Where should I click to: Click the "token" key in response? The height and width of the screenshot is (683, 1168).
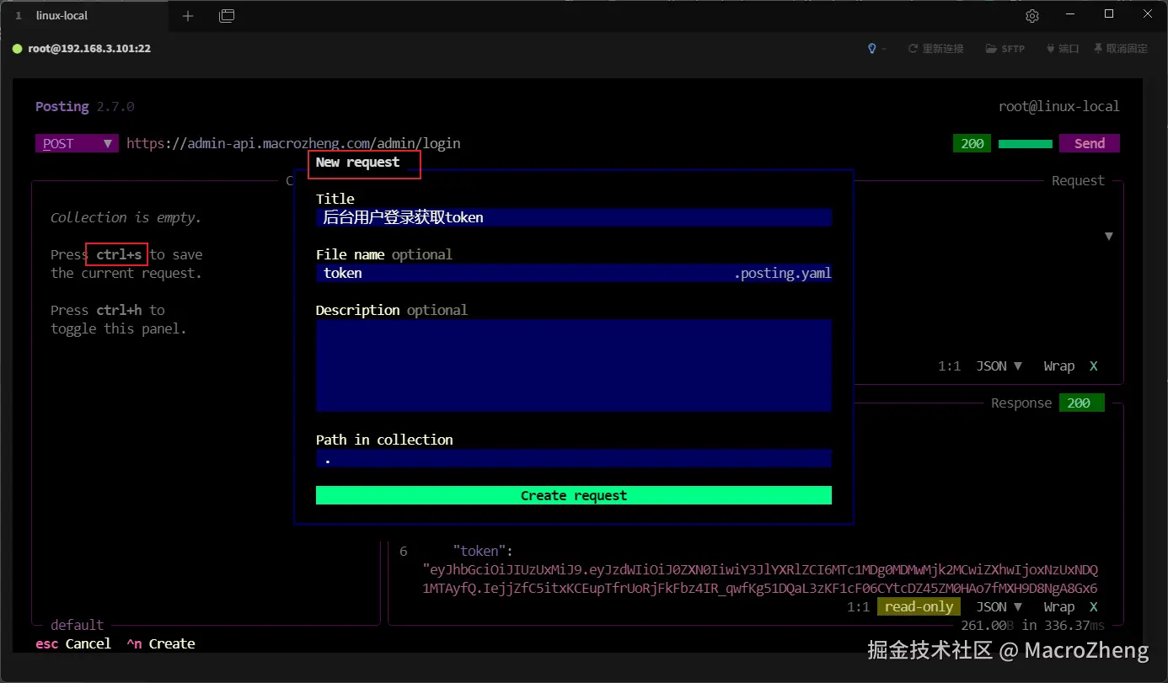[480, 551]
